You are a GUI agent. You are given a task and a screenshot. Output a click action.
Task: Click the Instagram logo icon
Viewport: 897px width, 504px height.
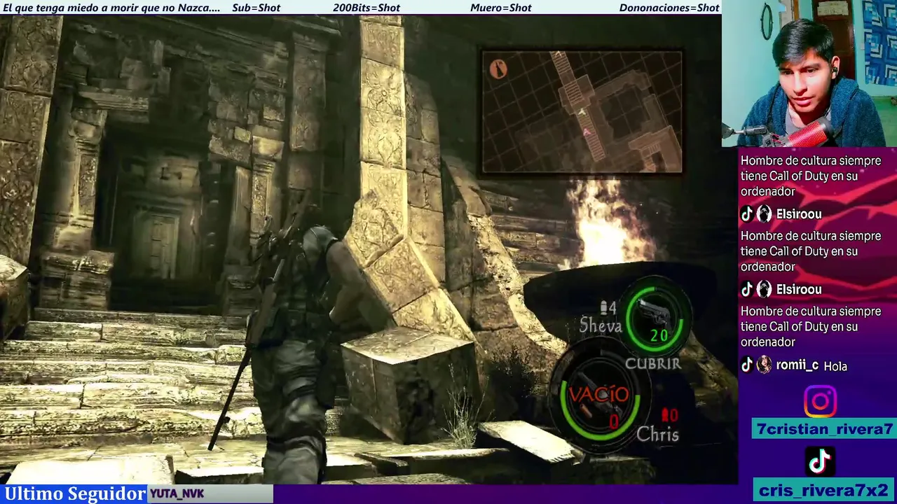820,402
